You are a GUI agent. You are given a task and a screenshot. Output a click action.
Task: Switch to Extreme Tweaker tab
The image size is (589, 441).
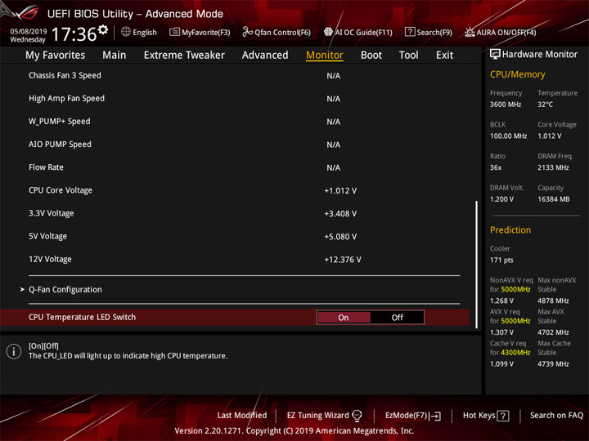(x=184, y=56)
